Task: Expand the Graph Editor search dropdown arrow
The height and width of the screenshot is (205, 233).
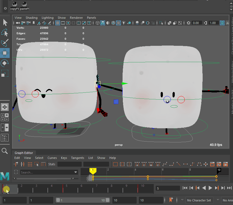Action: tap(76, 172)
